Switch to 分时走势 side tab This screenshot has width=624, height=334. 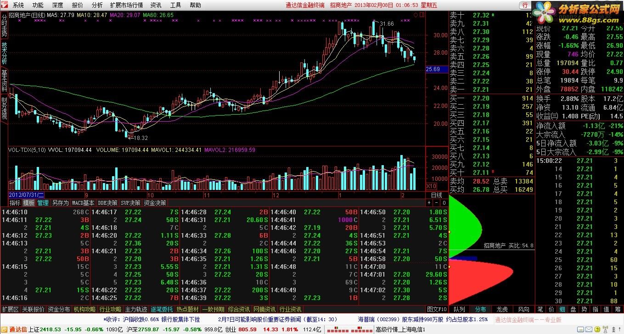[x=4, y=27]
